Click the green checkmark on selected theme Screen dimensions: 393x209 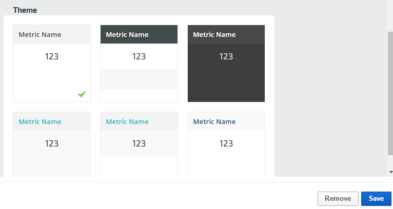click(82, 94)
